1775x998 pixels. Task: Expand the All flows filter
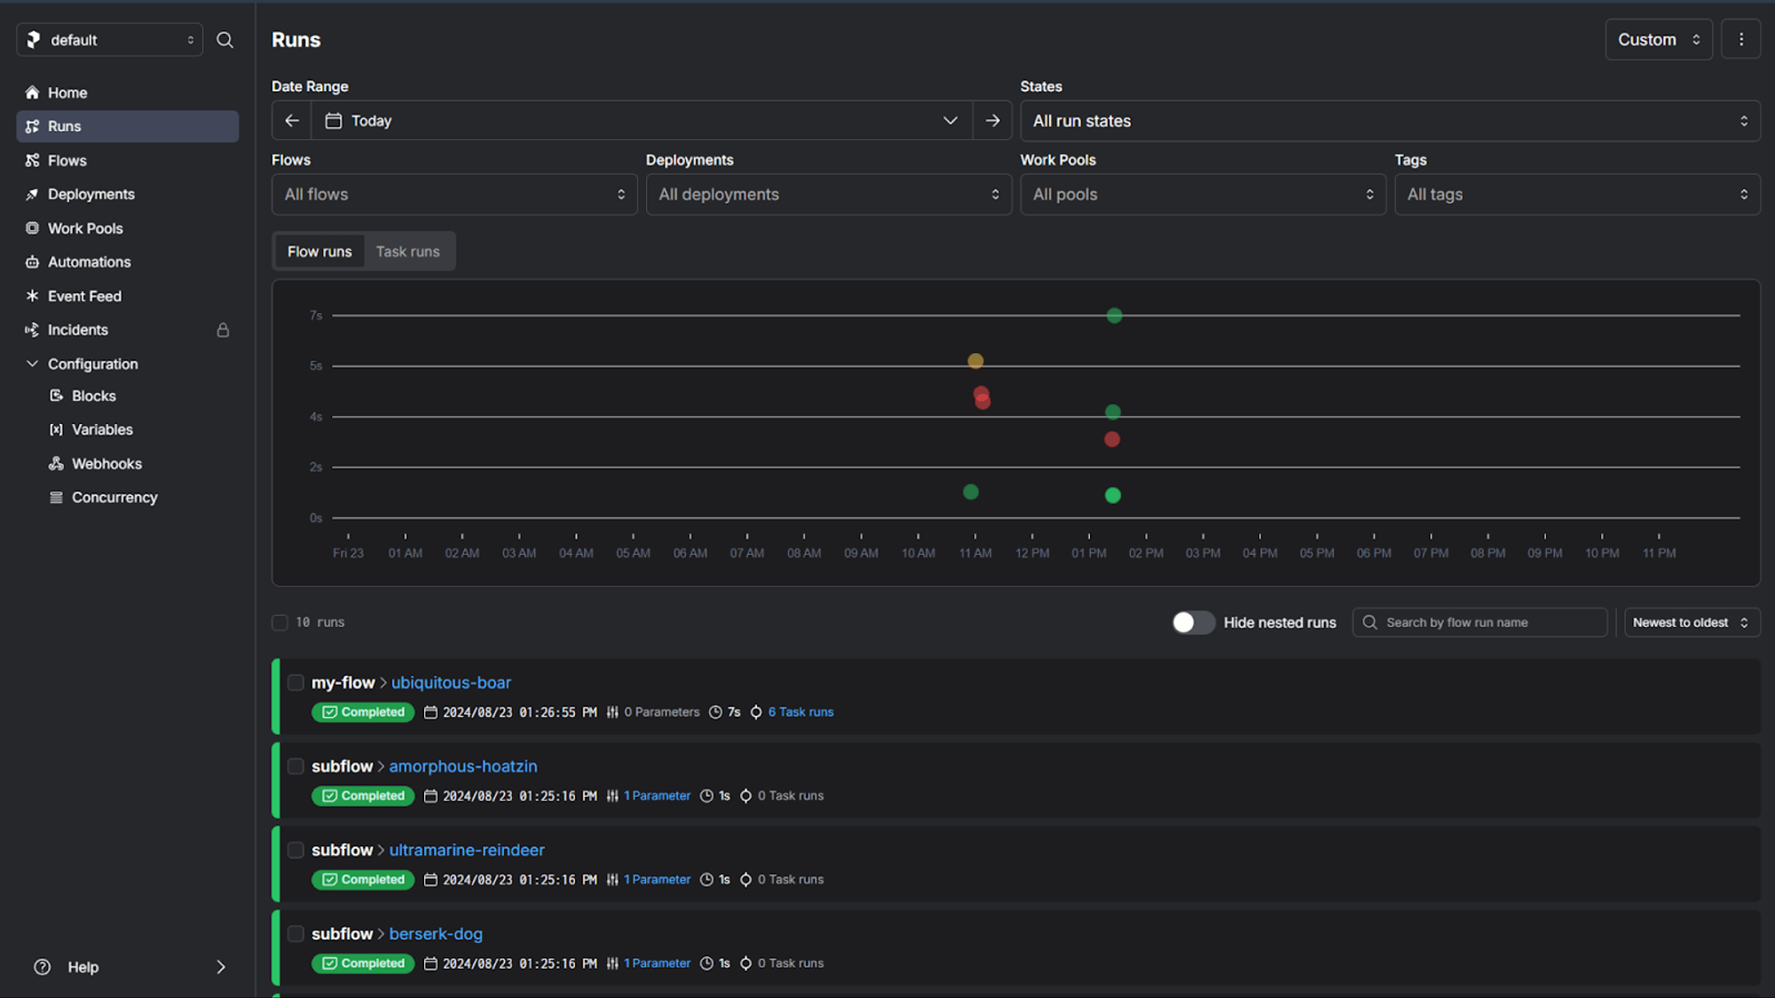454,193
